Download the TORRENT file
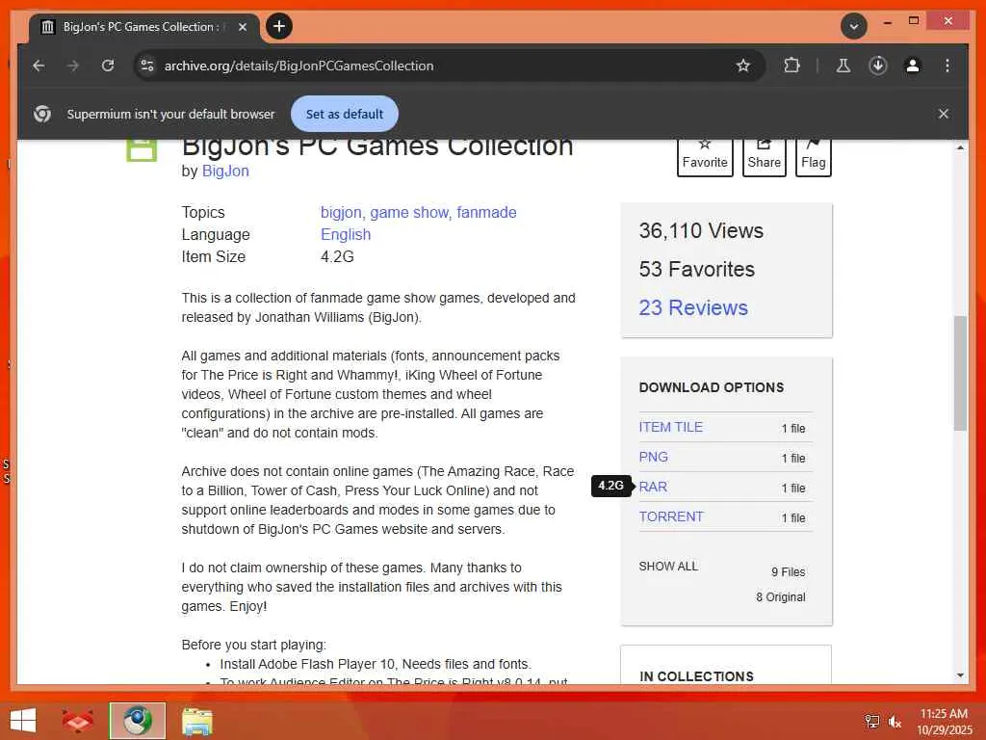 (671, 517)
